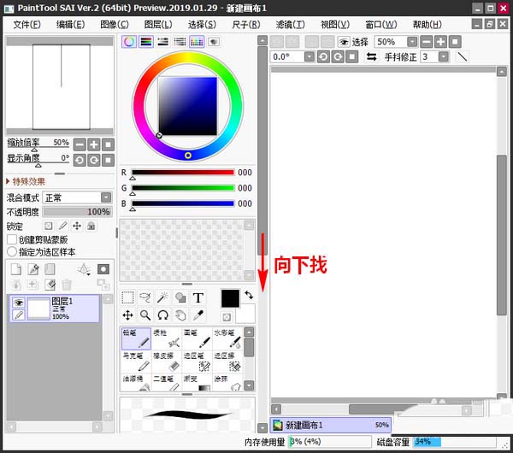Screen dimensions: 513x453
Task: Select the magic wand tool
Action: [162, 297]
